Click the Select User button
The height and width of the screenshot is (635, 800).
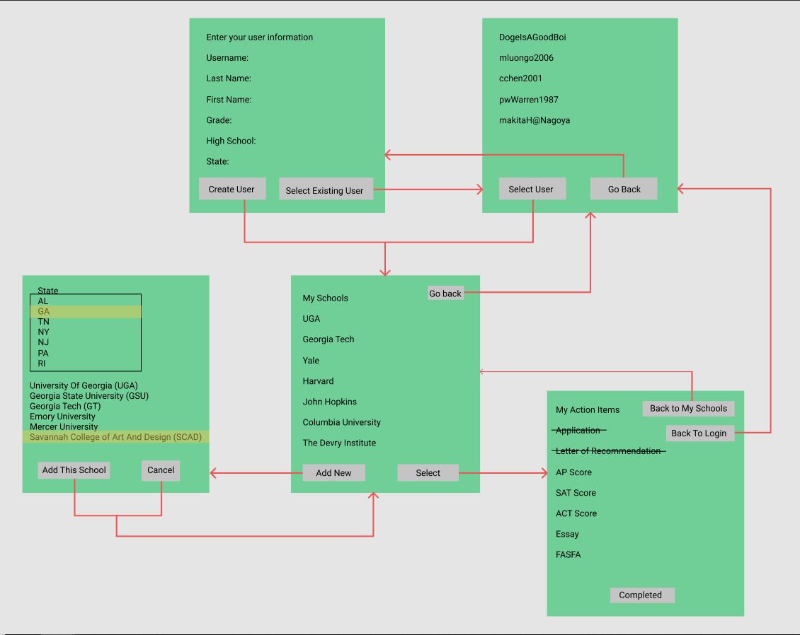point(532,189)
